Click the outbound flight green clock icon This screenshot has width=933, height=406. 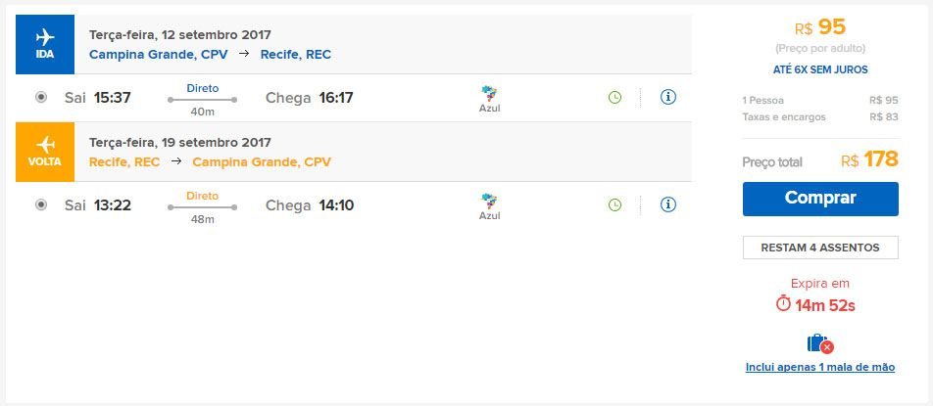pyautogui.click(x=614, y=97)
